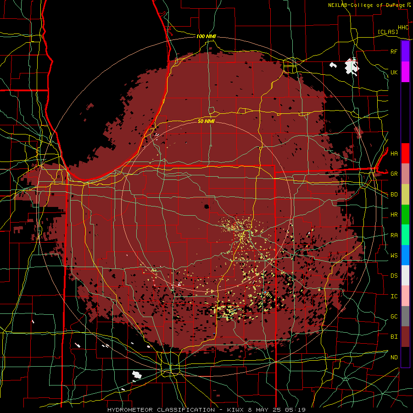
Task: Click the DS legend label
Action: pyautogui.click(x=394, y=275)
